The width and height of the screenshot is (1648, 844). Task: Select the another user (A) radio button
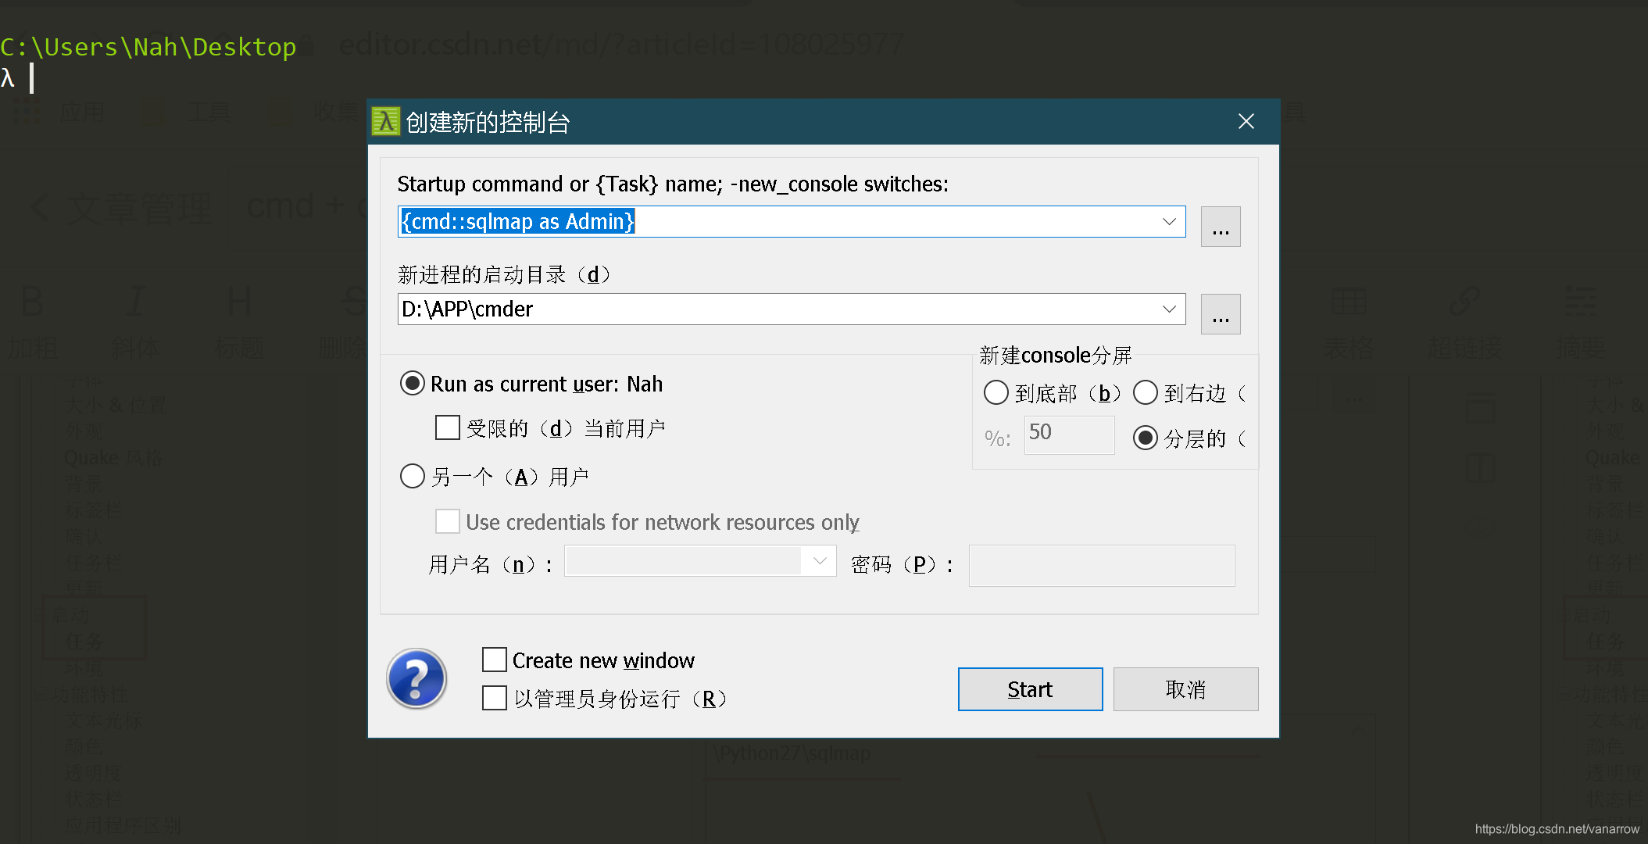pos(413,476)
